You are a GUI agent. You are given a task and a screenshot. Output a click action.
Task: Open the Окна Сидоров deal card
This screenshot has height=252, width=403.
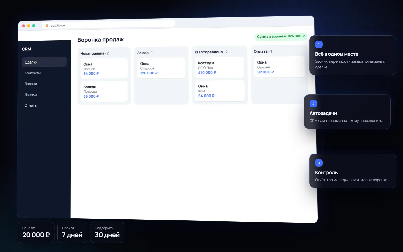coord(161,68)
